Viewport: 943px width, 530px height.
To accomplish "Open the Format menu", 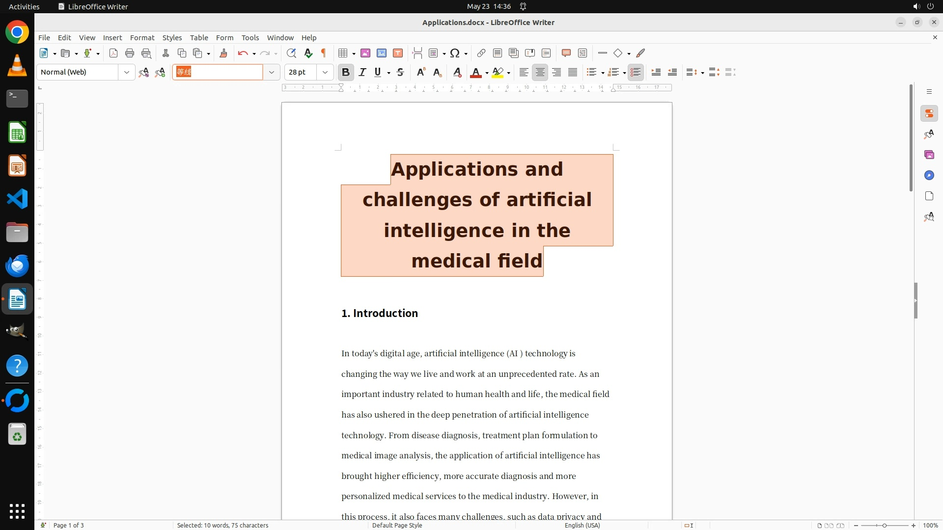I will [x=142, y=37].
